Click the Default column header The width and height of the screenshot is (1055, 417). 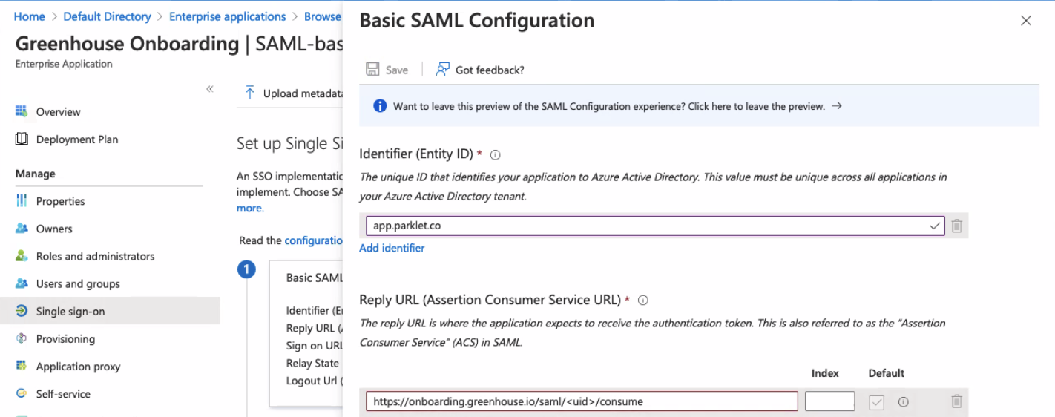click(x=887, y=373)
